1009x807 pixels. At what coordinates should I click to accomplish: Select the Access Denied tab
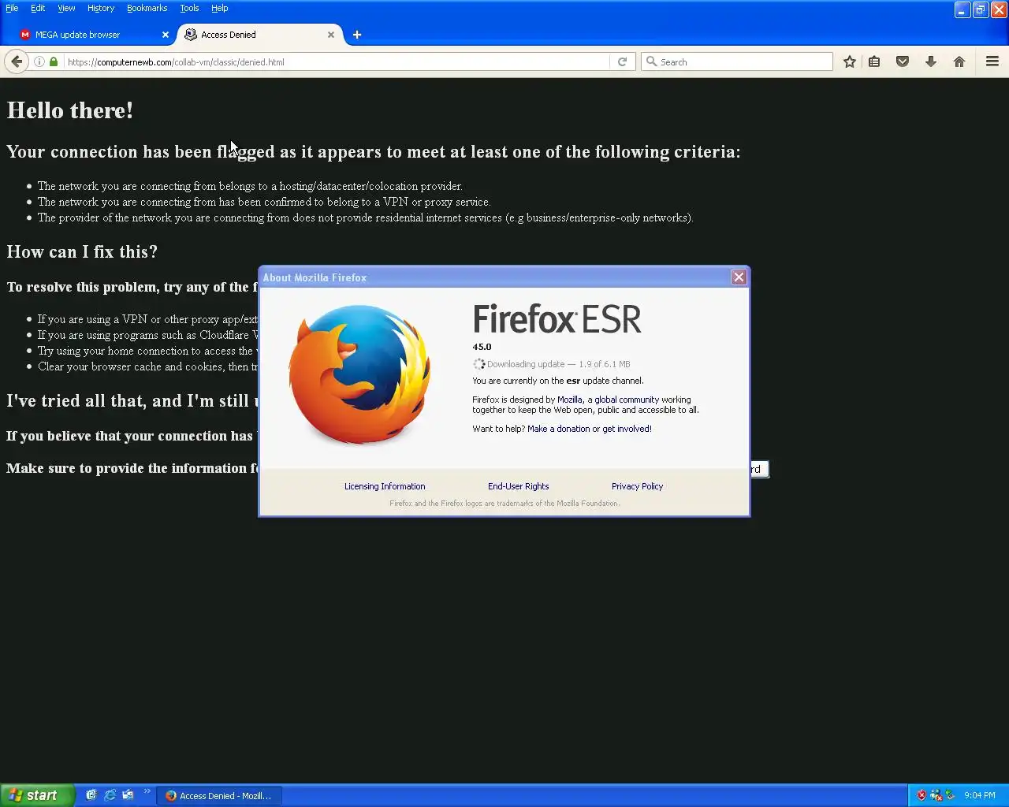click(260, 35)
